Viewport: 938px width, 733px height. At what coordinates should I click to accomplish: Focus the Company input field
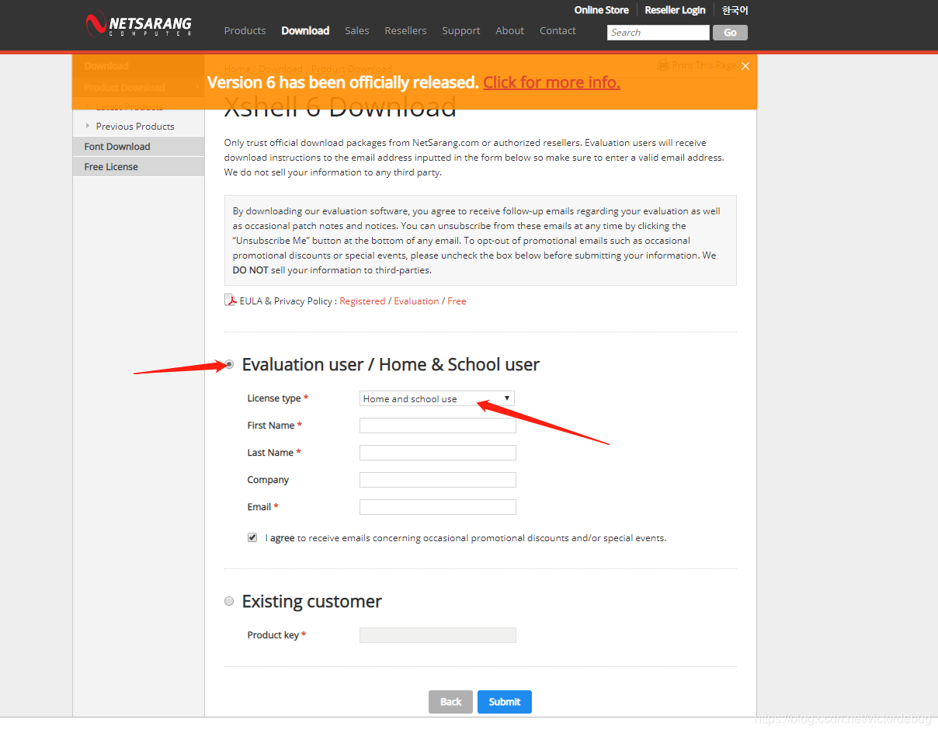point(438,480)
